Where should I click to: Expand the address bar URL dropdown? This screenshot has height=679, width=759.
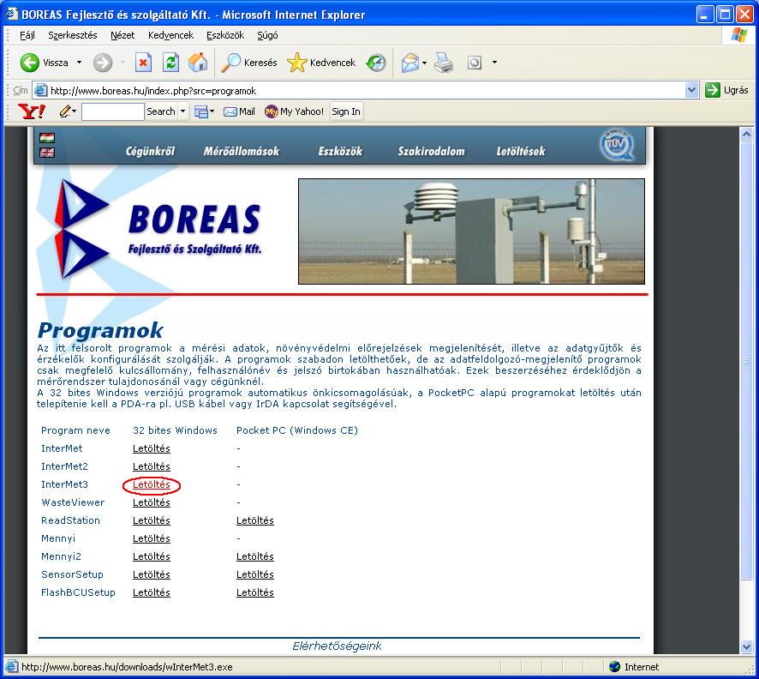691,90
